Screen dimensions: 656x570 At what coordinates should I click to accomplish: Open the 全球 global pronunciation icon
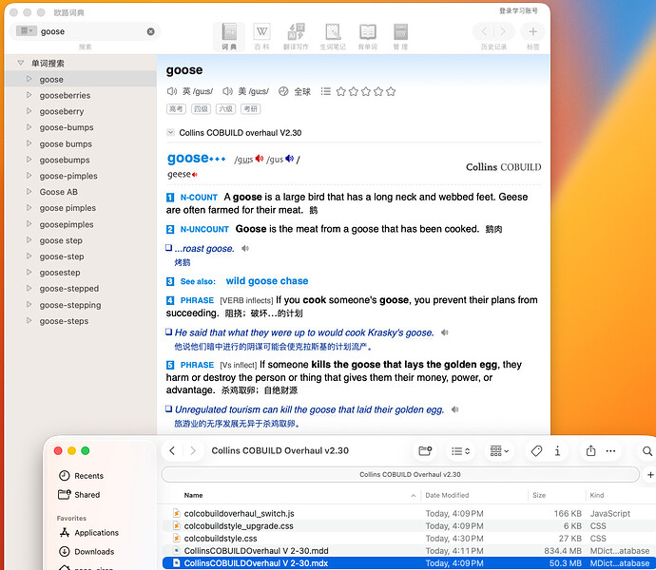(283, 91)
